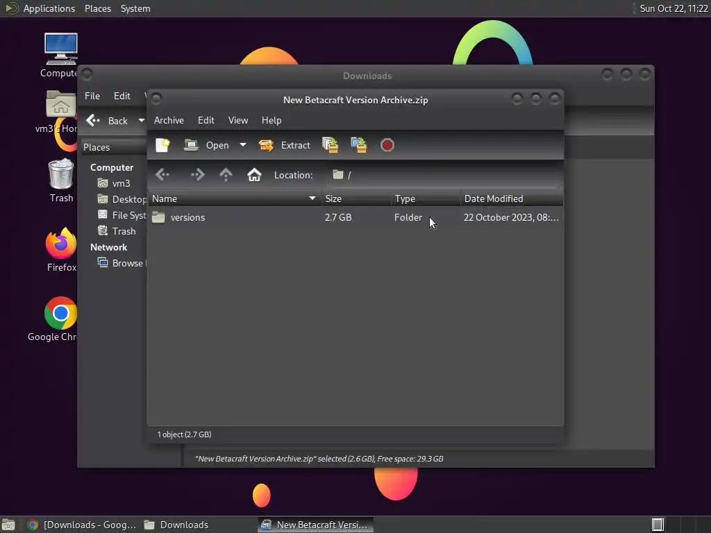Open the archive manager's Edit menu

(x=206, y=120)
